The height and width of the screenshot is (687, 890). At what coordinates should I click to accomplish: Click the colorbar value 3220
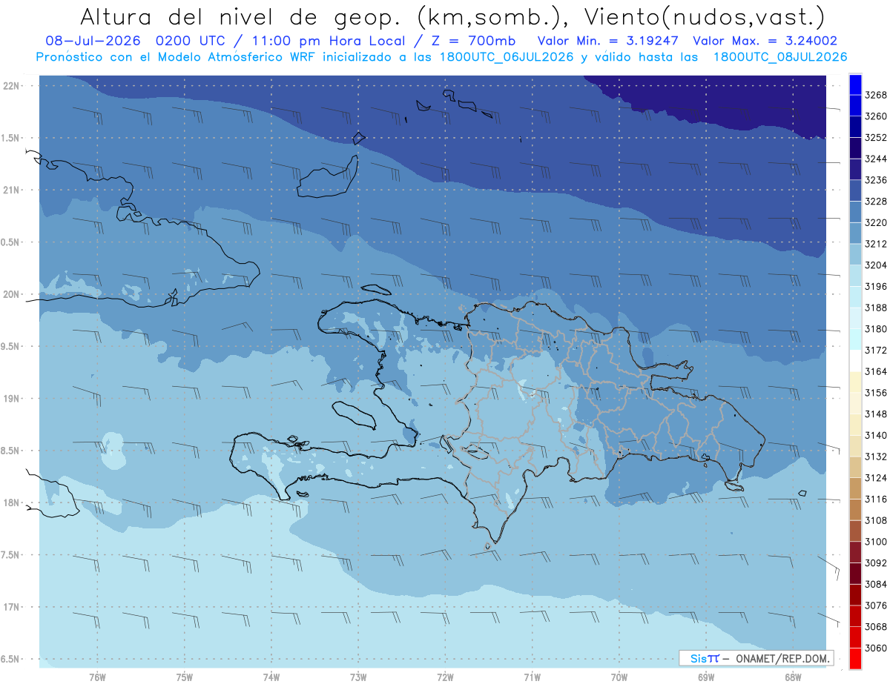pos(875,222)
